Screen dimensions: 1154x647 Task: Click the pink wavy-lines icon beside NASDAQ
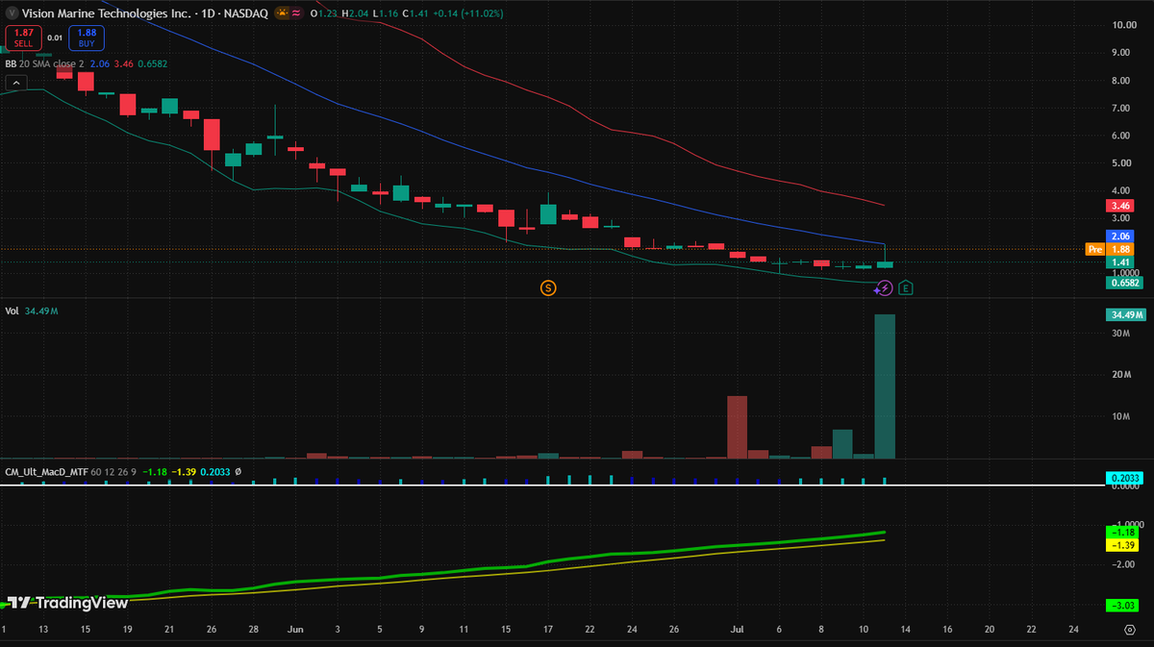click(298, 12)
